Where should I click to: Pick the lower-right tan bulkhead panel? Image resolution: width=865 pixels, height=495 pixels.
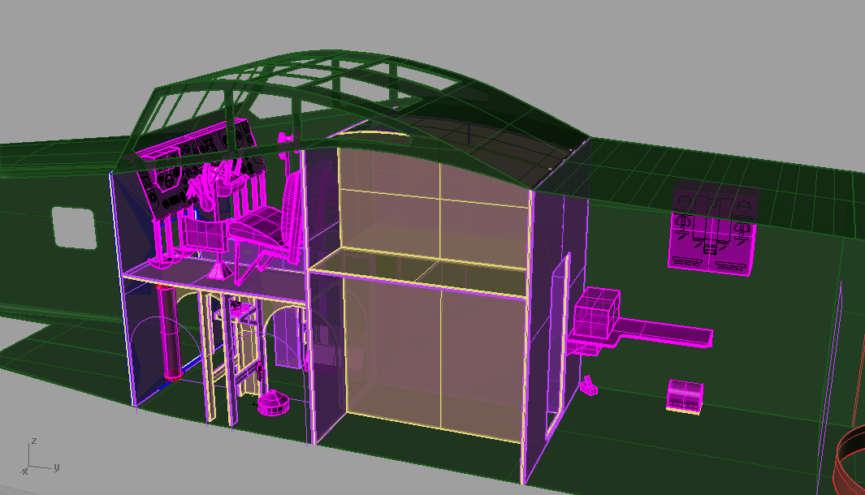point(482,361)
